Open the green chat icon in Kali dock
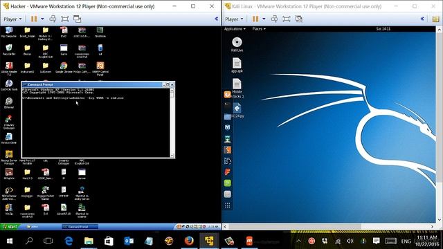Image resolution: width=443 pixels, height=249 pixels. point(228,183)
